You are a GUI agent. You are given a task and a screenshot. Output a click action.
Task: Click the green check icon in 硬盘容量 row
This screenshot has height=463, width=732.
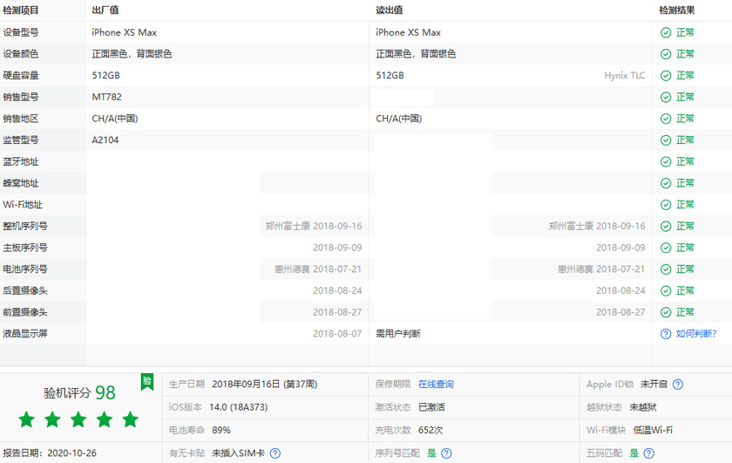(x=666, y=75)
